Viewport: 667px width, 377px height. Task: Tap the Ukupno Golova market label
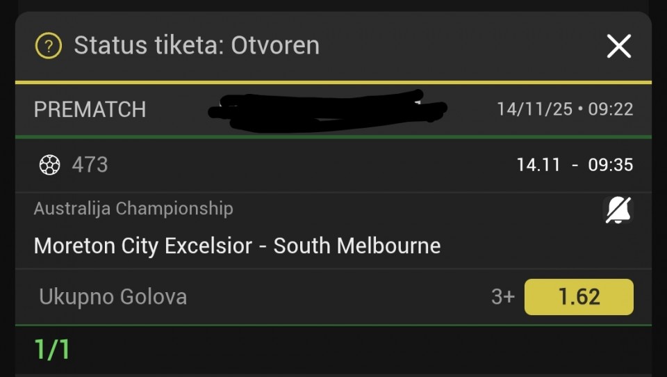click(113, 297)
